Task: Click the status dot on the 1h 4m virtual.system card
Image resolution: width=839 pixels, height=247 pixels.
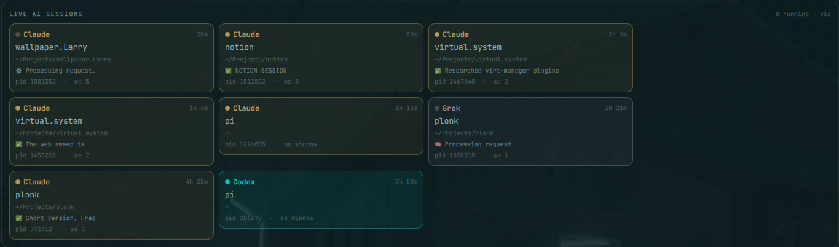Action: click(18, 108)
